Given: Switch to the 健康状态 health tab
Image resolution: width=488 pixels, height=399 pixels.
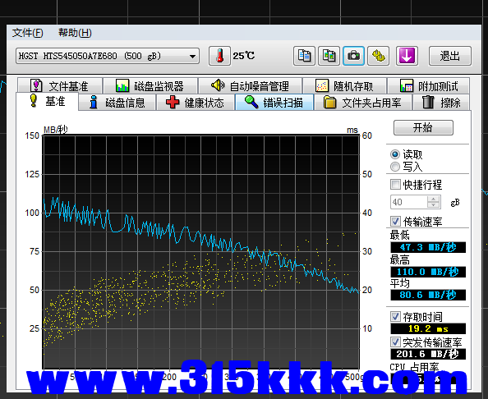Looking at the screenshot, I should pos(196,103).
